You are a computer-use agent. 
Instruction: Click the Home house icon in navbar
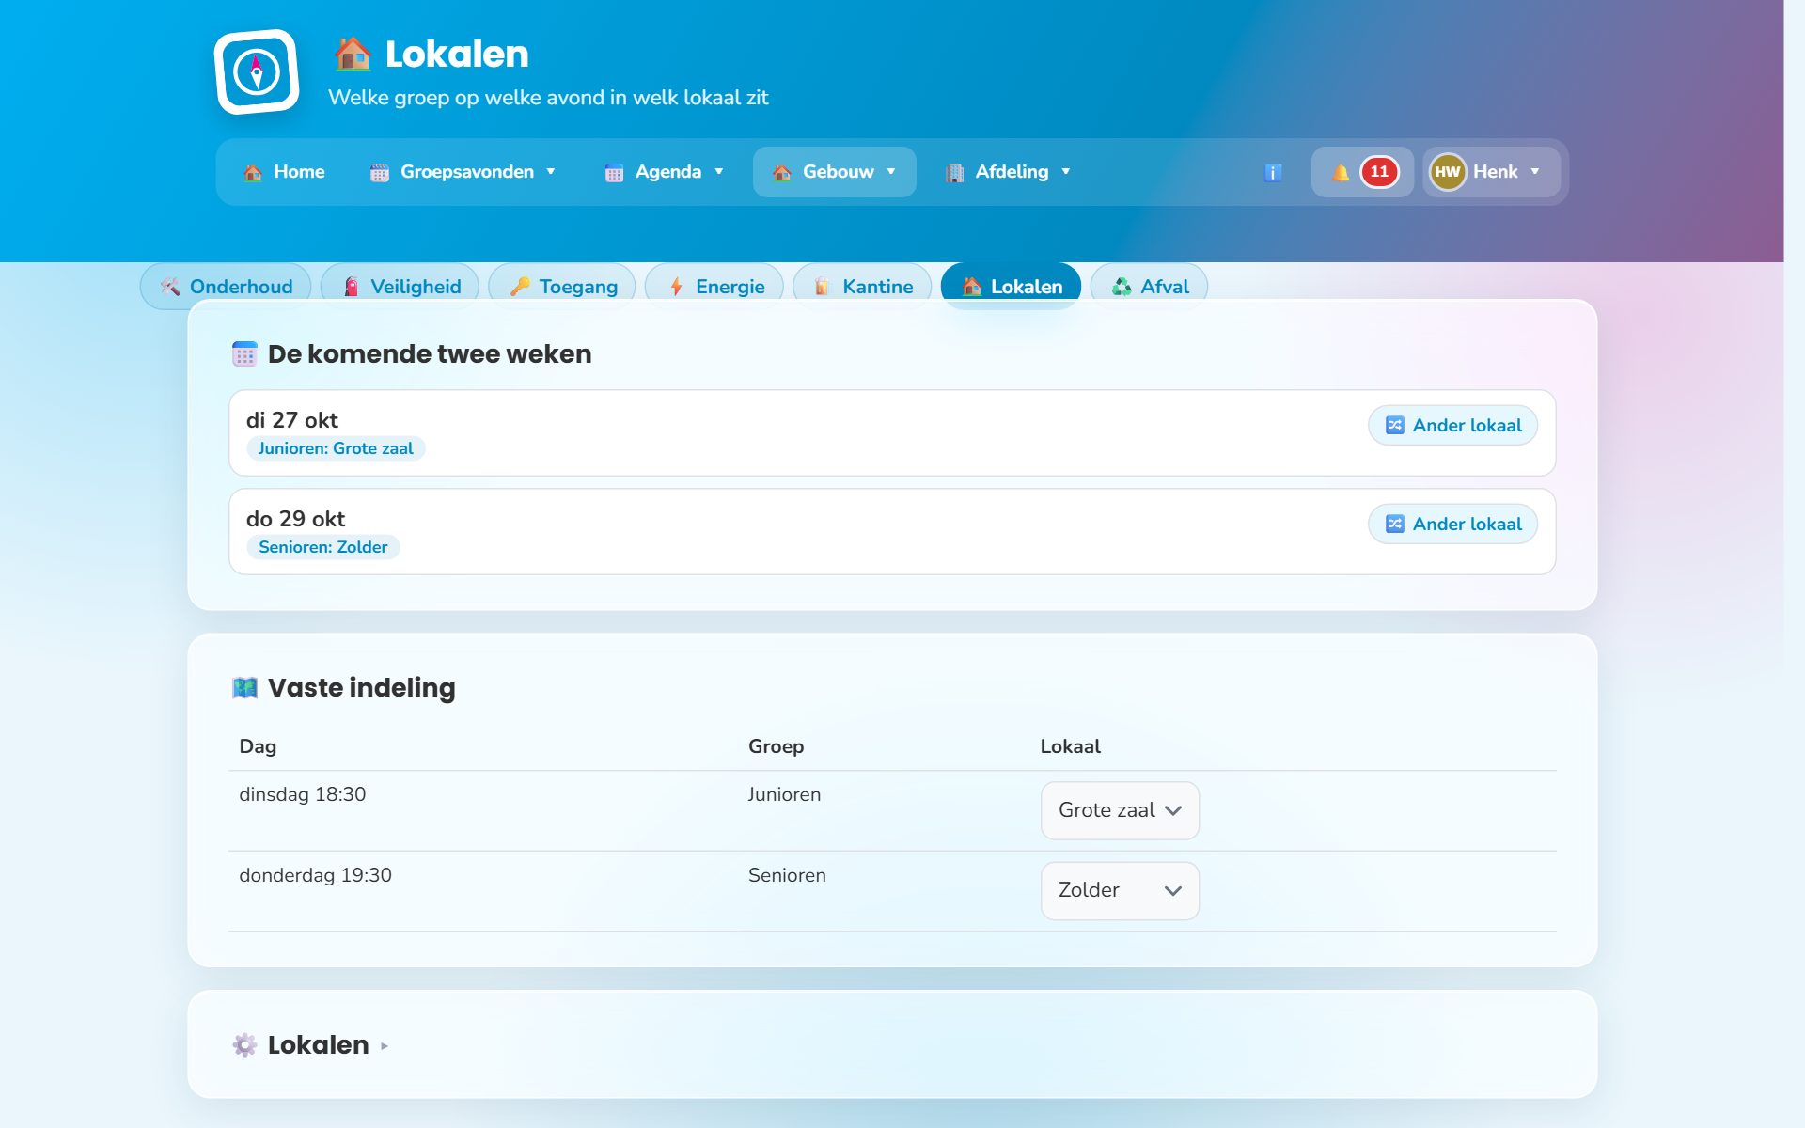point(253,173)
